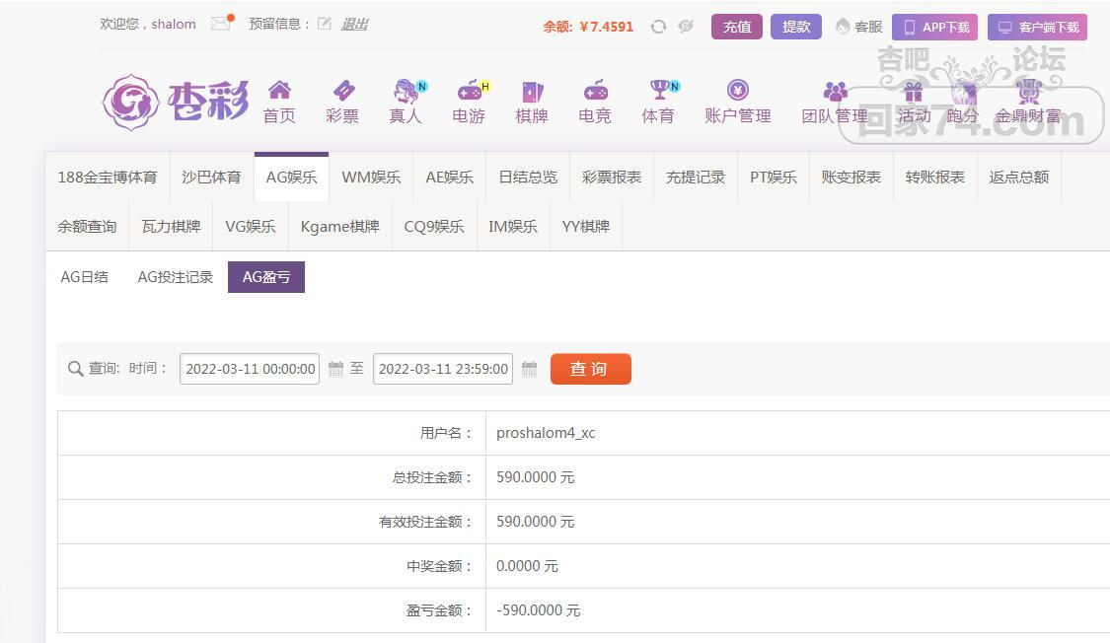Click the 棋牌 card game icon
1110x643 pixels.
[532, 92]
